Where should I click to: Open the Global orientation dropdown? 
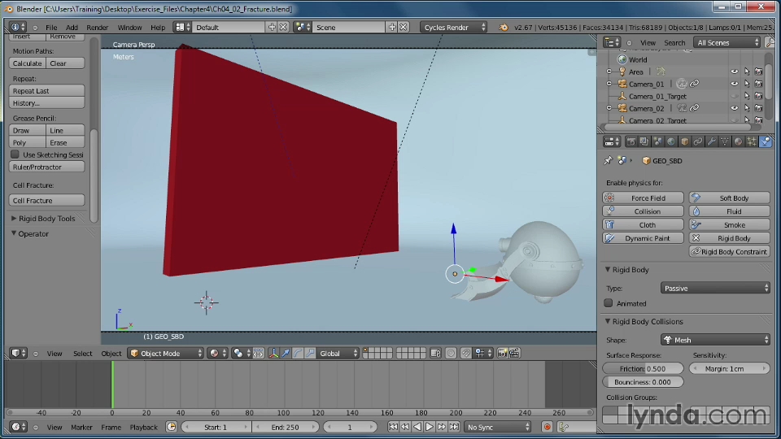pos(338,354)
